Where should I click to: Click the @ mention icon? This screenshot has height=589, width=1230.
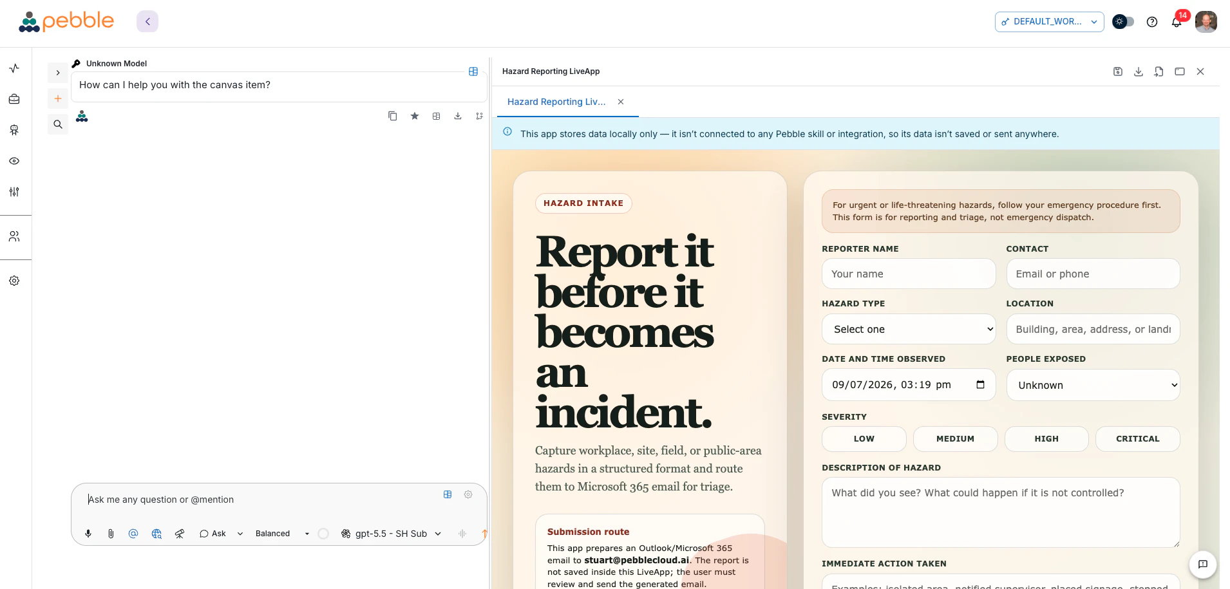(x=133, y=534)
